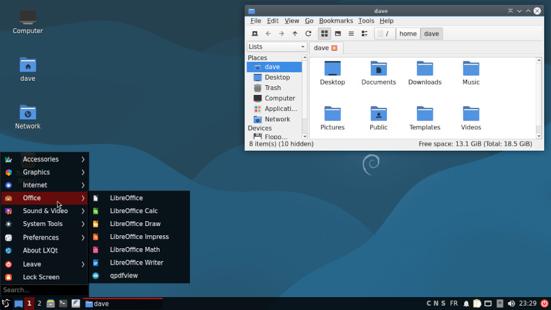The image size is (551, 310).
Task: Expand the Accessories submenu
Action: coord(45,159)
